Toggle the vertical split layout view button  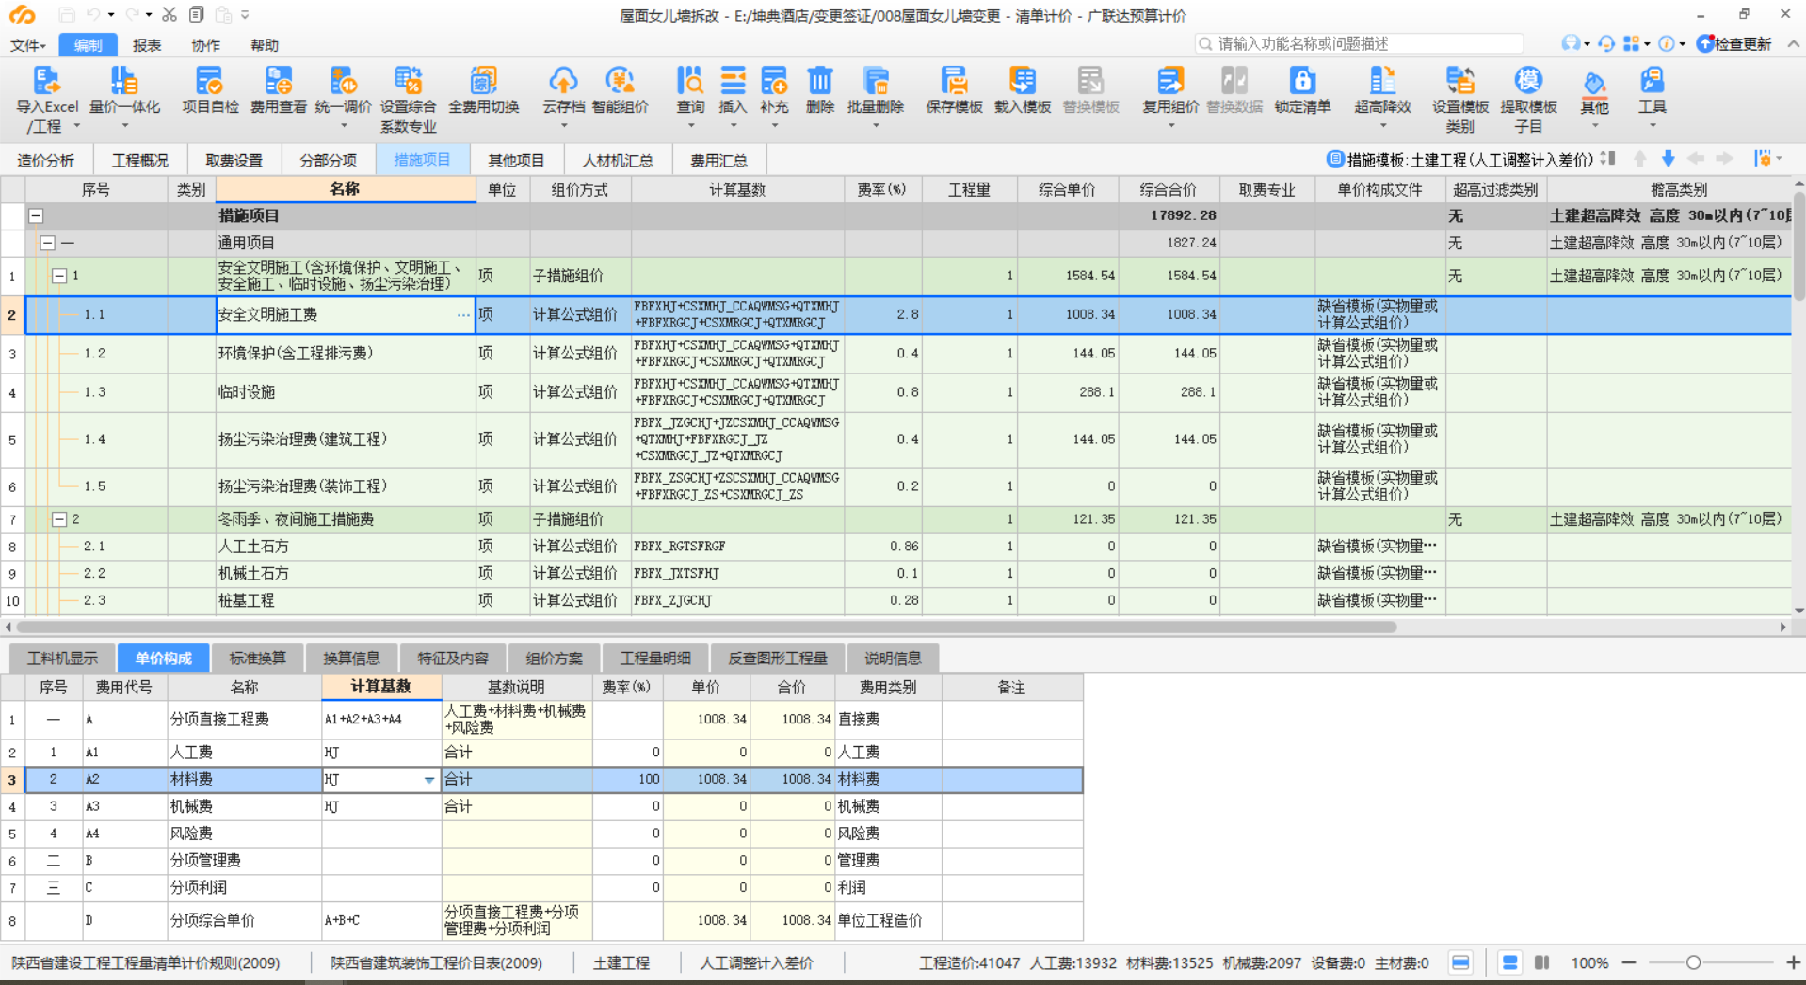(x=1541, y=962)
